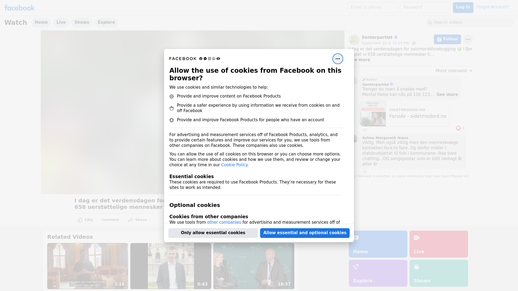Image resolution: width=518 pixels, height=291 pixels.
Task: Follow the Senterpartiet page
Action: (x=447, y=39)
